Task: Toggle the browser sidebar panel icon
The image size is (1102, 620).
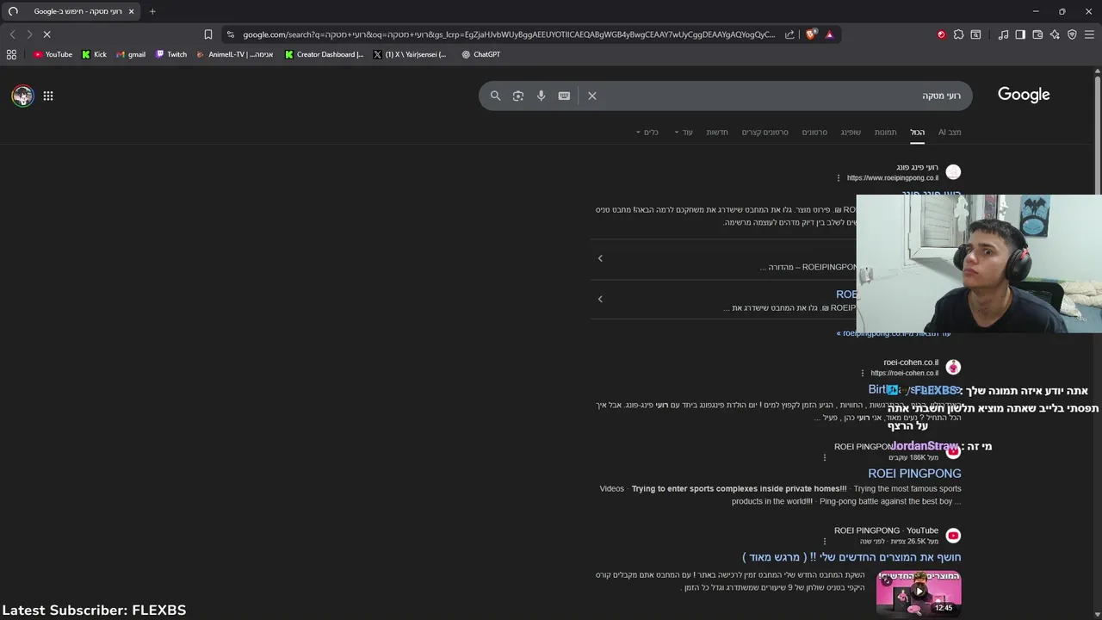Action: coord(1020,34)
